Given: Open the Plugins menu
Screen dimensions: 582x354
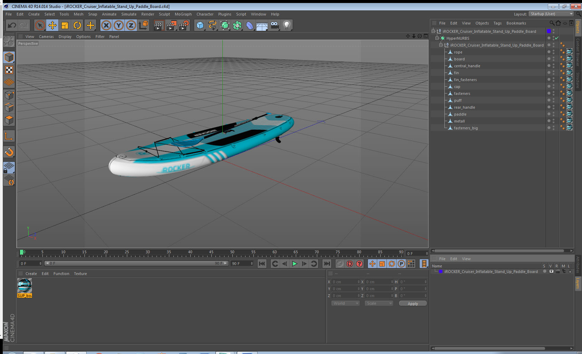Looking at the screenshot, I should click(225, 14).
